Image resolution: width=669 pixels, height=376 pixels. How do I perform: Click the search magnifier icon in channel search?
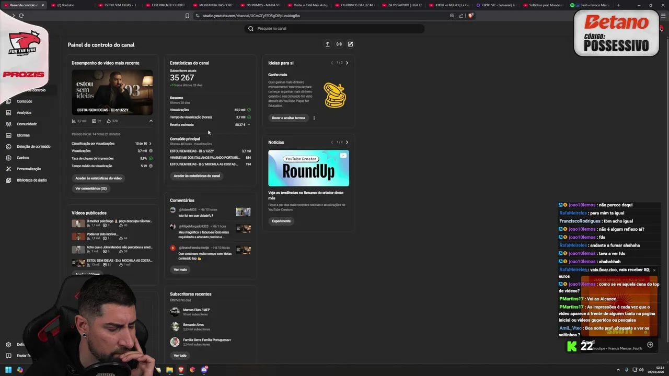[251, 29]
